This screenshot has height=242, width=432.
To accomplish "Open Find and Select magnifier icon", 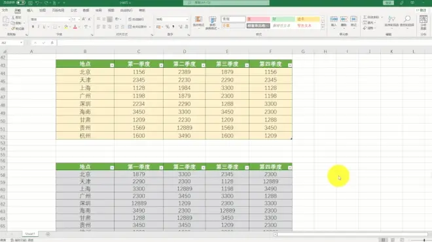I will [x=407, y=21].
